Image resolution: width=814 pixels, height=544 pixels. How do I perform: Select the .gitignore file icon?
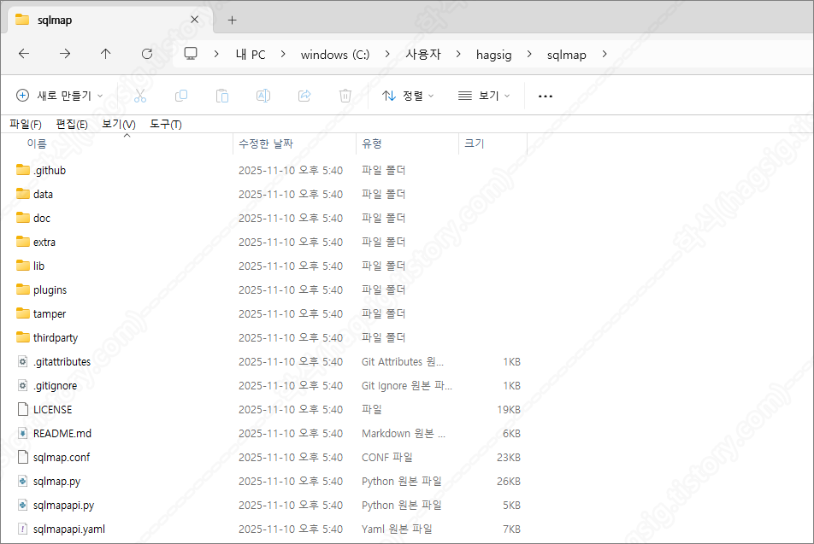[x=23, y=385]
